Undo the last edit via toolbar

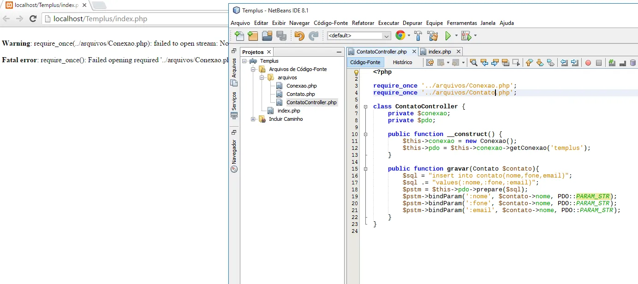coord(299,35)
